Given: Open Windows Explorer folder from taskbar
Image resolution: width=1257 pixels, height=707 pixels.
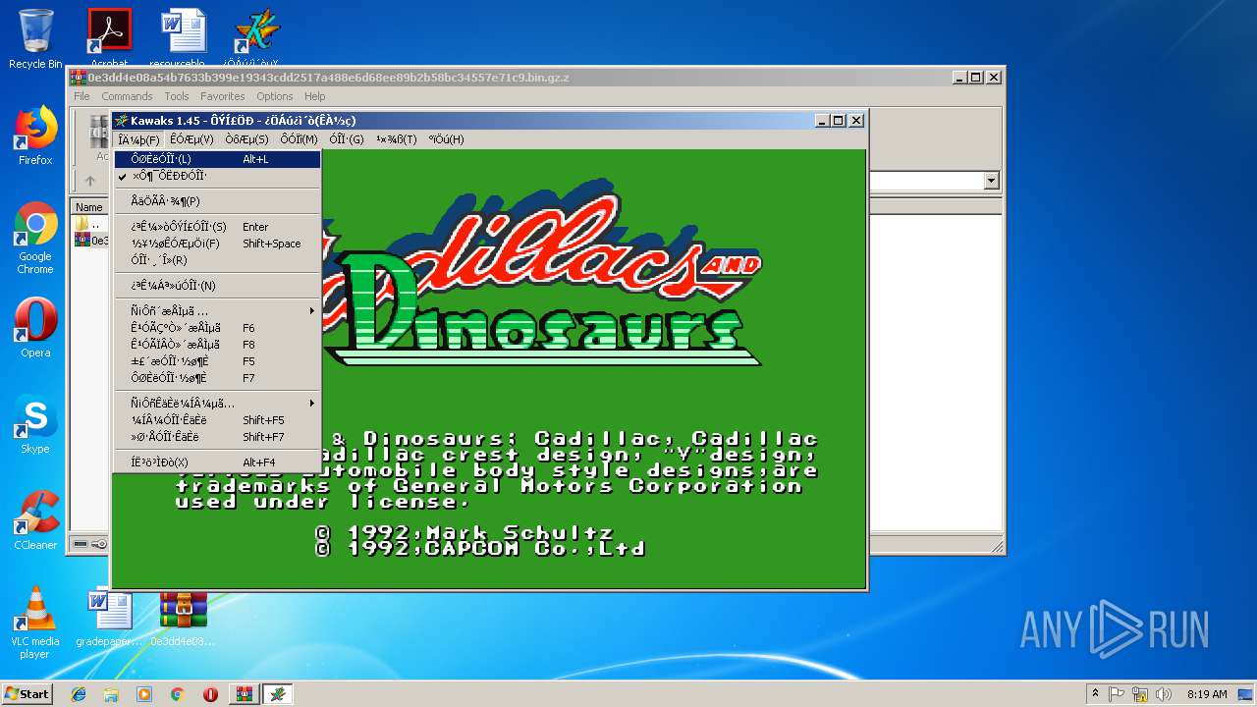Looking at the screenshot, I should coord(111,694).
